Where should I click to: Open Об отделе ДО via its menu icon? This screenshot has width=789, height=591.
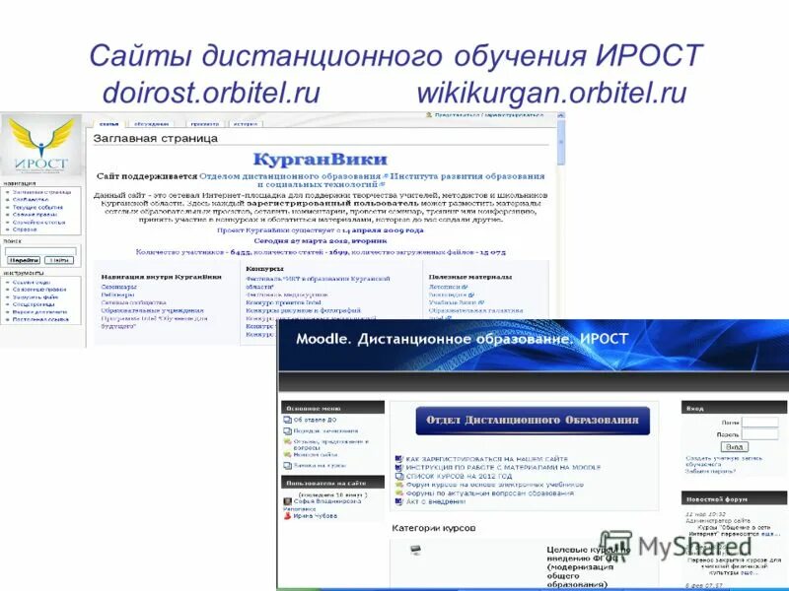(287, 420)
